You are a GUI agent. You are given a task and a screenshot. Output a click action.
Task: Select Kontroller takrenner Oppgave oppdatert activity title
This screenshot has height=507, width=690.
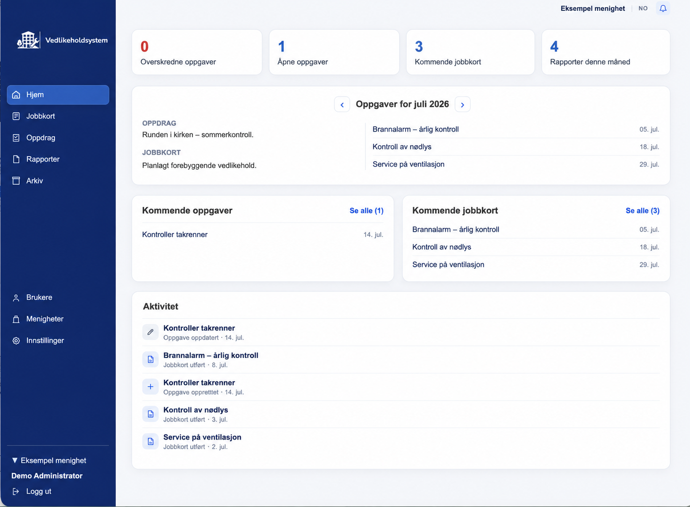pyautogui.click(x=199, y=328)
